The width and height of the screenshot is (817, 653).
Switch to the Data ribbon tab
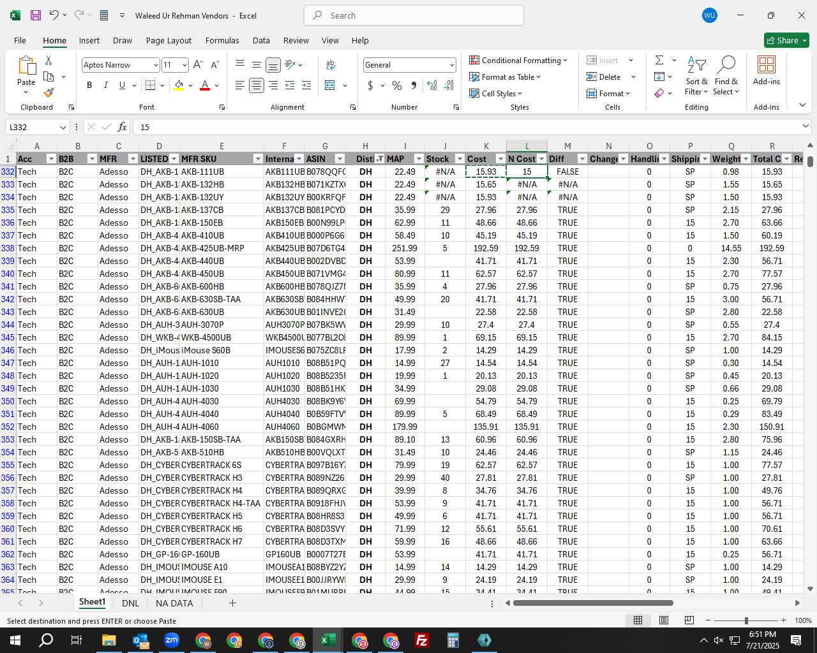(261, 40)
